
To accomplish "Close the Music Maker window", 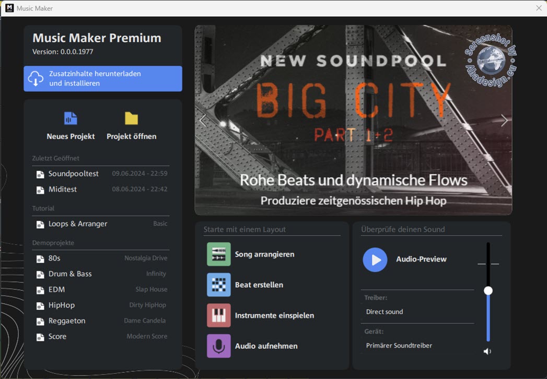I will click(539, 8).
